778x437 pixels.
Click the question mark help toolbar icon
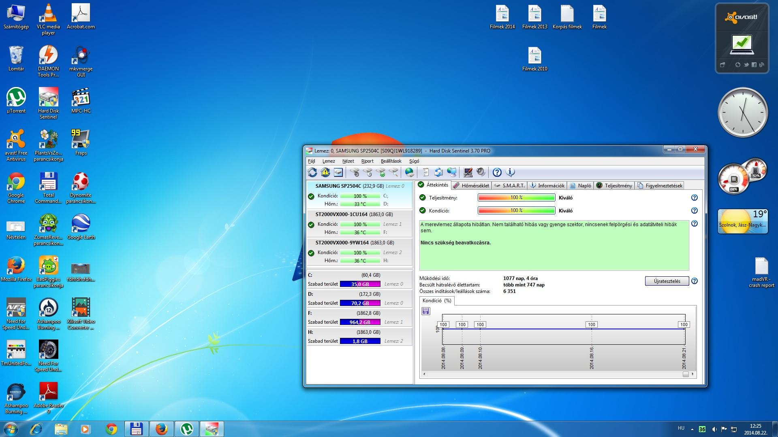[x=497, y=172]
